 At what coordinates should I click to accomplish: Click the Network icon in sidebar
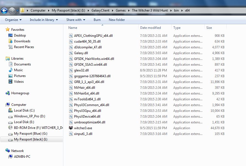click(x=7, y=151)
